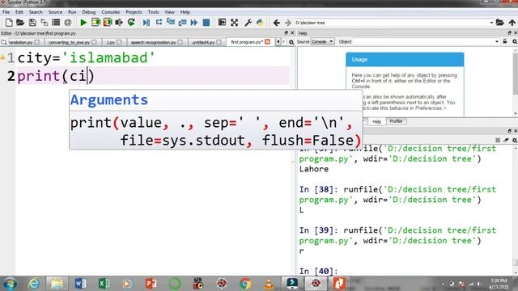This screenshot has height=291, width=518.
Task: Open Projects menu
Action: pos(134,12)
